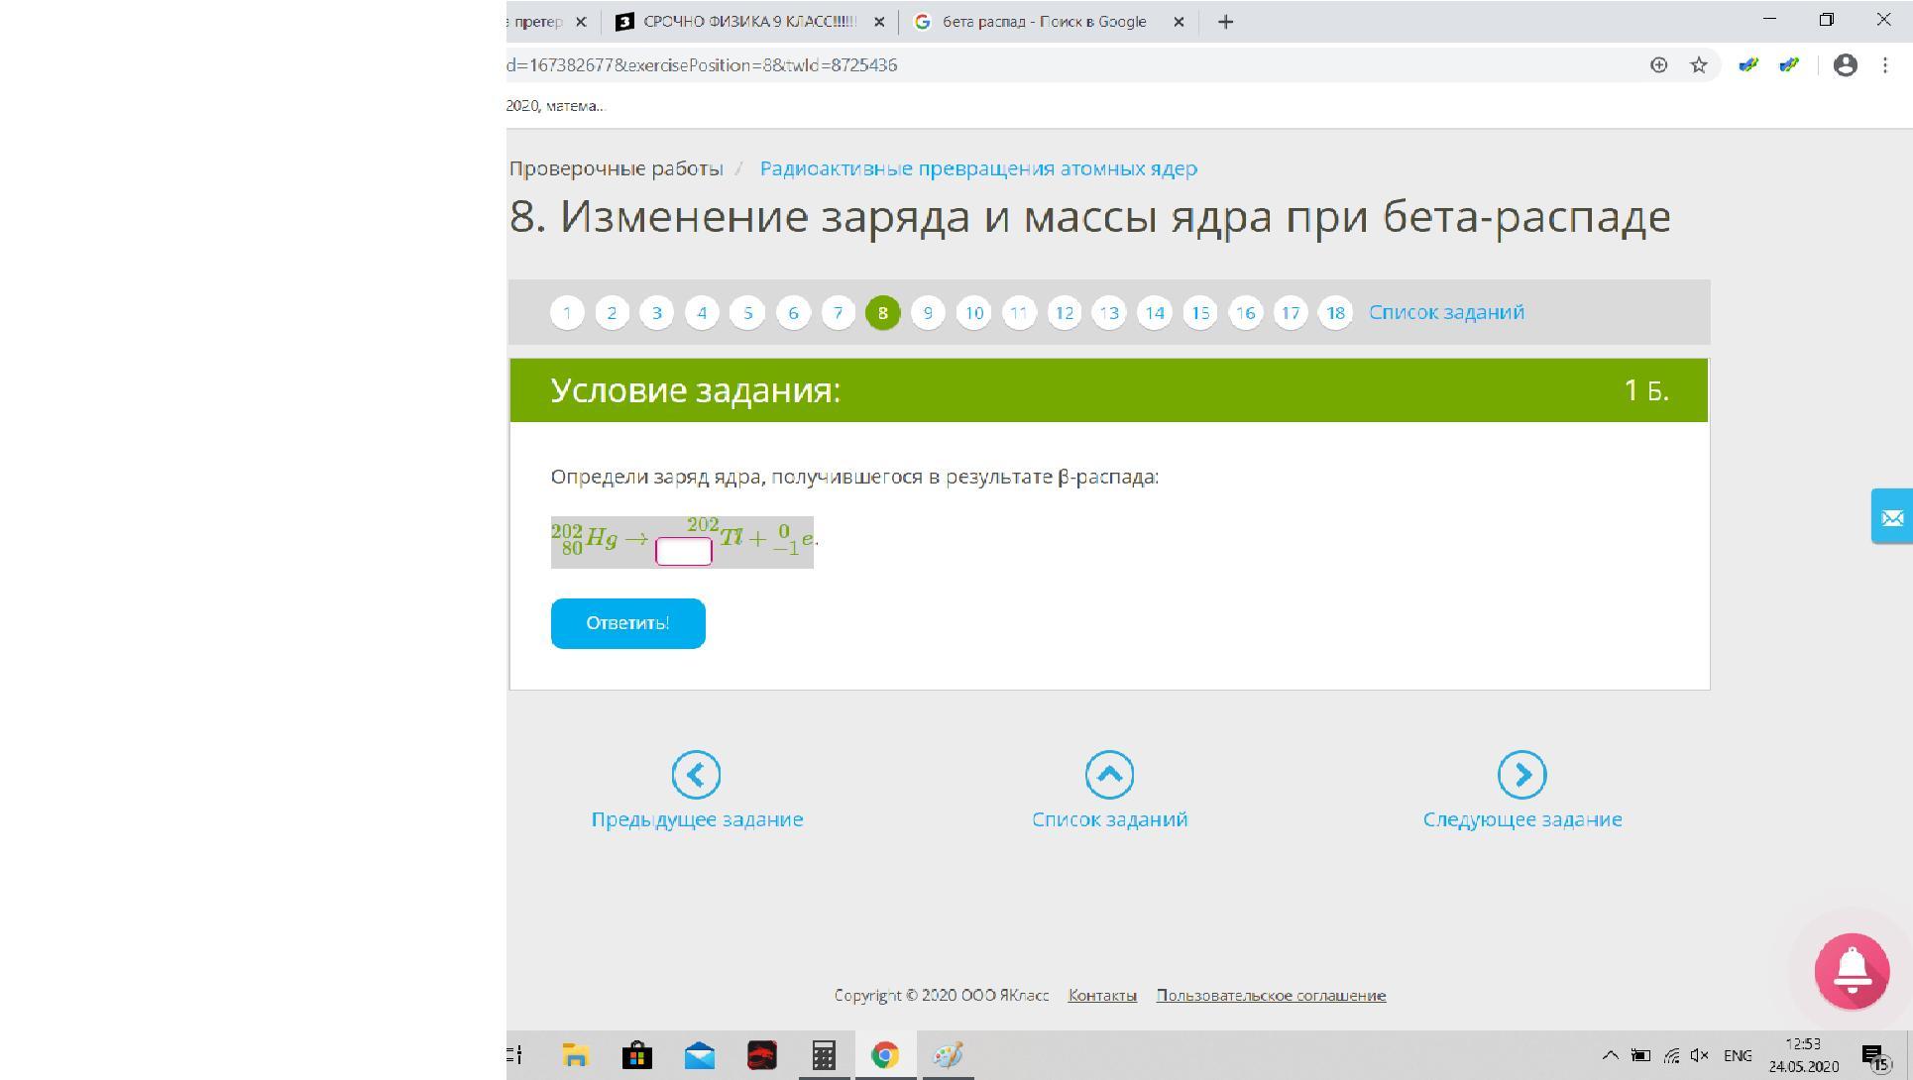Open 'Пользовательское соглашение' footer link
Image resolution: width=1913 pixels, height=1080 pixels.
1271,996
